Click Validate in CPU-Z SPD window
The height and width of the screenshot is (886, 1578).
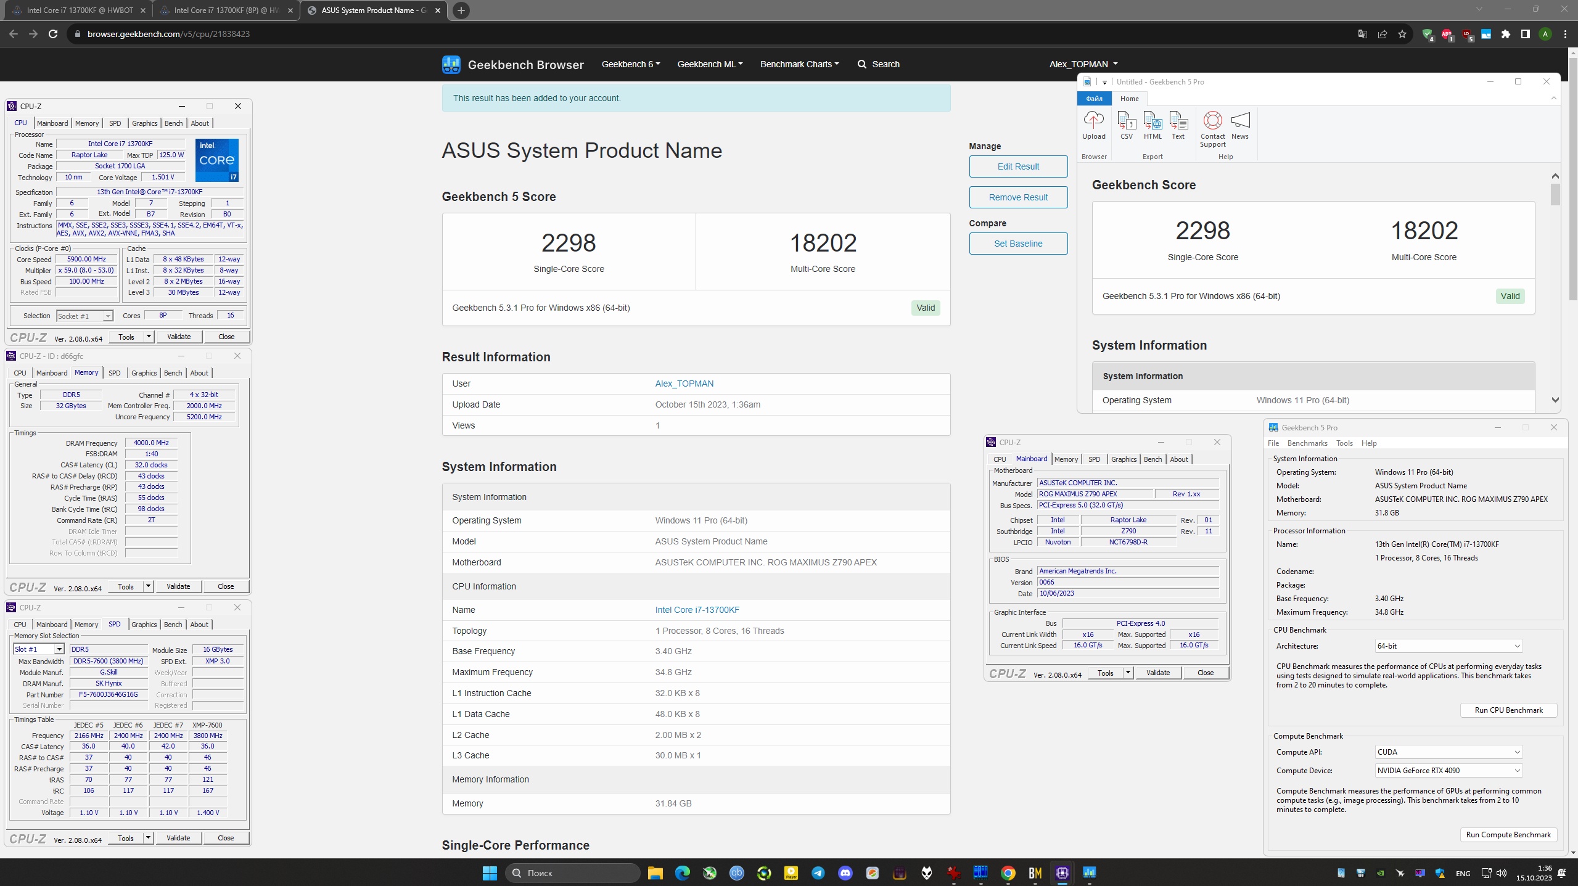[178, 838]
